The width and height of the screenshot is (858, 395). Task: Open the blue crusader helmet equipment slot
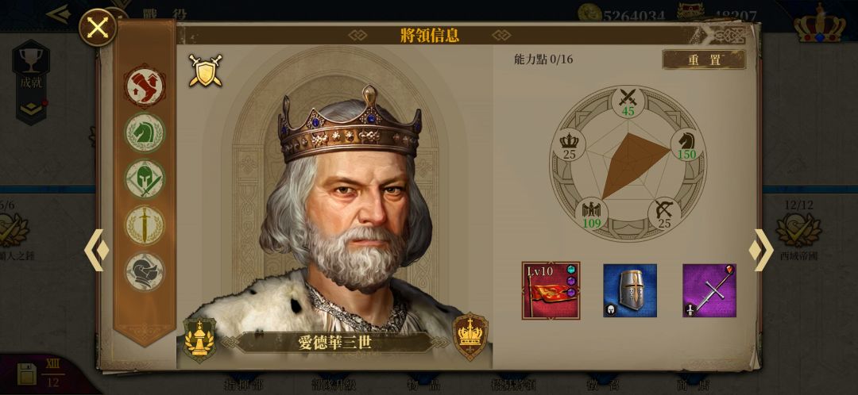pyautogui.click(x=630, y=290)
